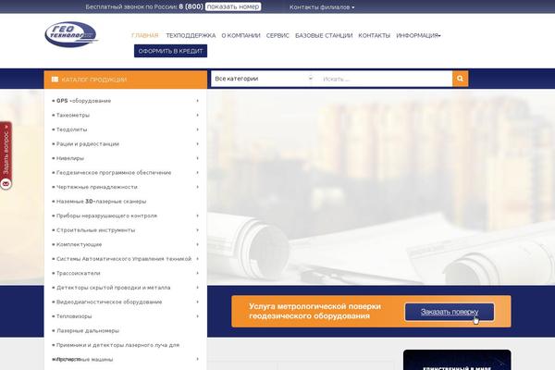Screen dimensions: 555x370
Task: Open the ТЕХПОДДЕРЖКА menu item
Action: coord(191,35)
